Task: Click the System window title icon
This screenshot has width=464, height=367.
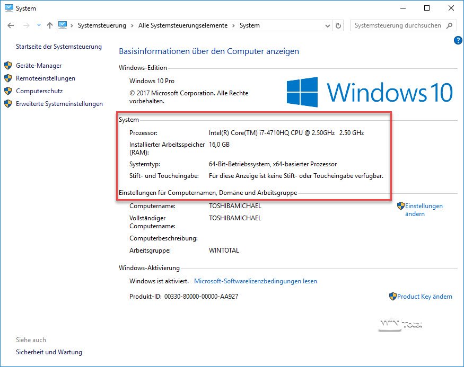Action: (x=9, y=8)
